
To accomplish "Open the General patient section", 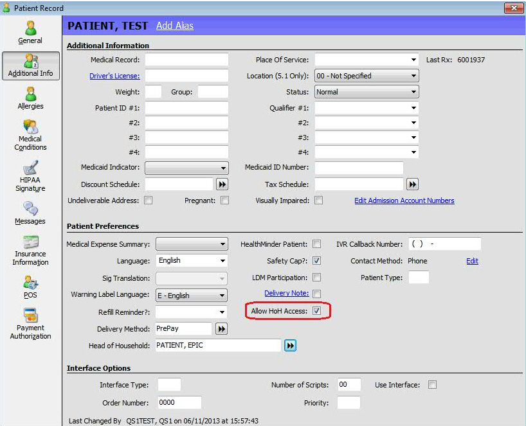I will coord(30,32).
